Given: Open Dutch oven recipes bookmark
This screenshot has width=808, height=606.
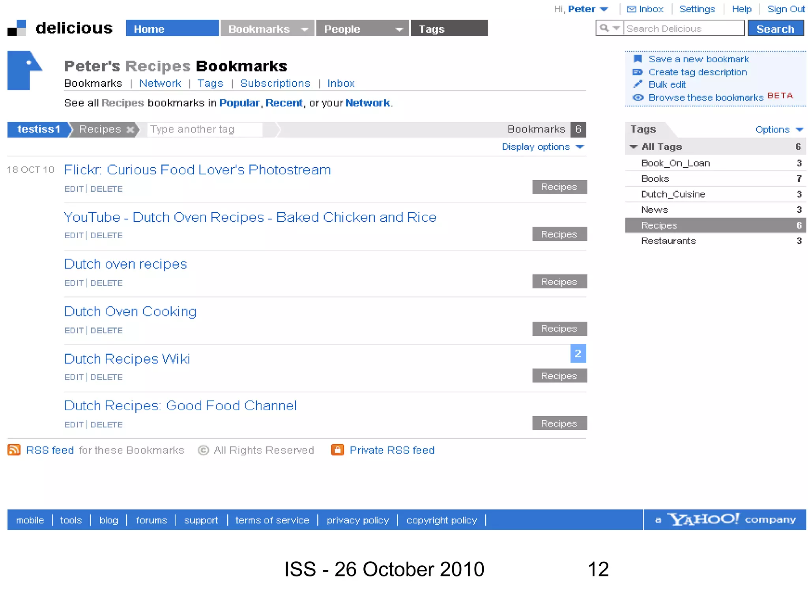Looking at the screenshot, I should (x=125, y=264).
